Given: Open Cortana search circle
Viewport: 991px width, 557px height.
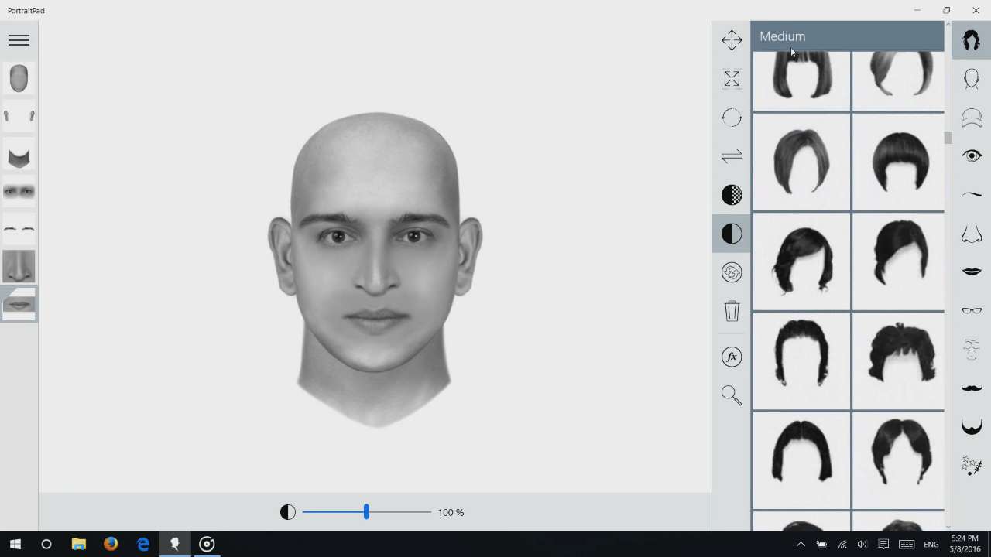Looking at the screenshot, I should coord(46,544).
